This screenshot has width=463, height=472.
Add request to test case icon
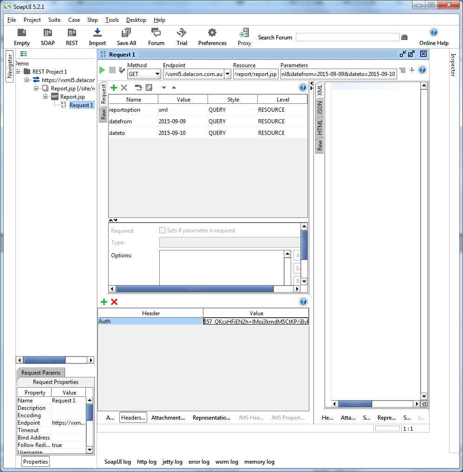point(122,70)
